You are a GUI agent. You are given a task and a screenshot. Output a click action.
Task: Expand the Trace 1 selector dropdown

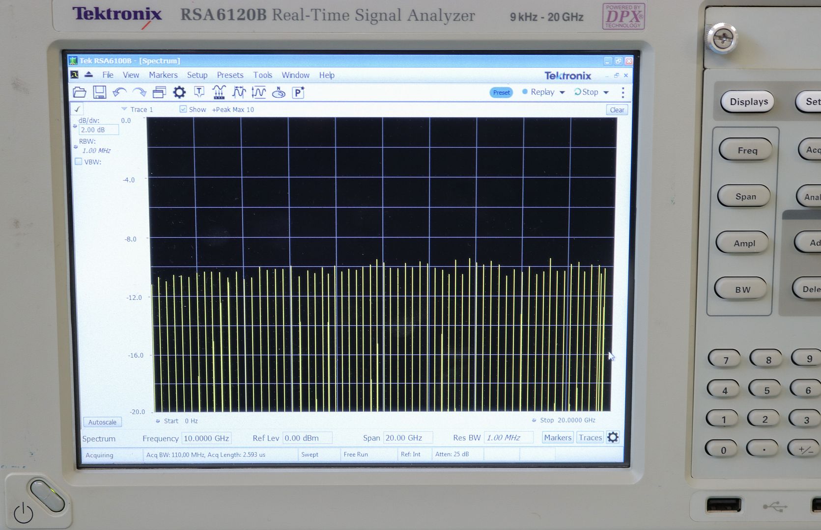tap(124, 109)
